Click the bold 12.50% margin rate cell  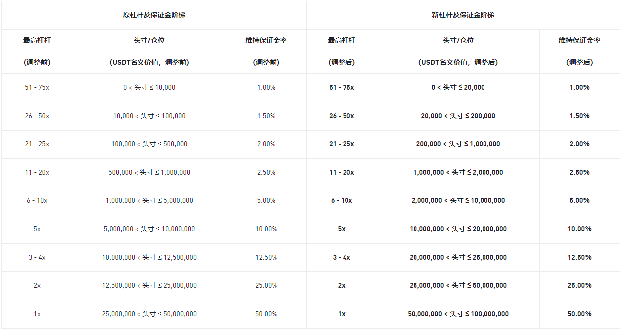(579, 257)
